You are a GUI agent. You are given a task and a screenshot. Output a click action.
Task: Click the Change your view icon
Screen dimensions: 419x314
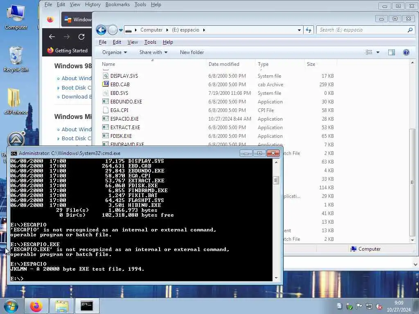[x=369, y=52]
